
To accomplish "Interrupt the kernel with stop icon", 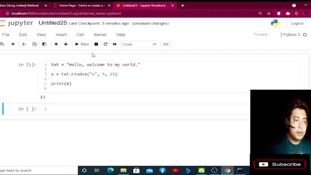I will tap(96, 44).
